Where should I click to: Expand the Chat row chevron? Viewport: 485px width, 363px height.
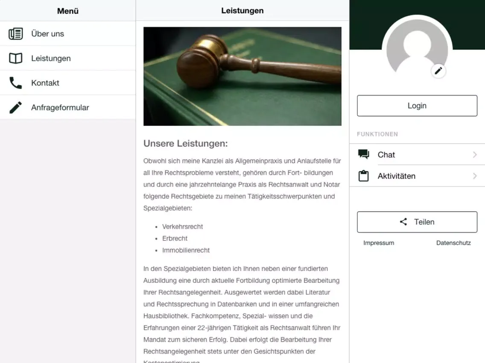coord(475,155)
